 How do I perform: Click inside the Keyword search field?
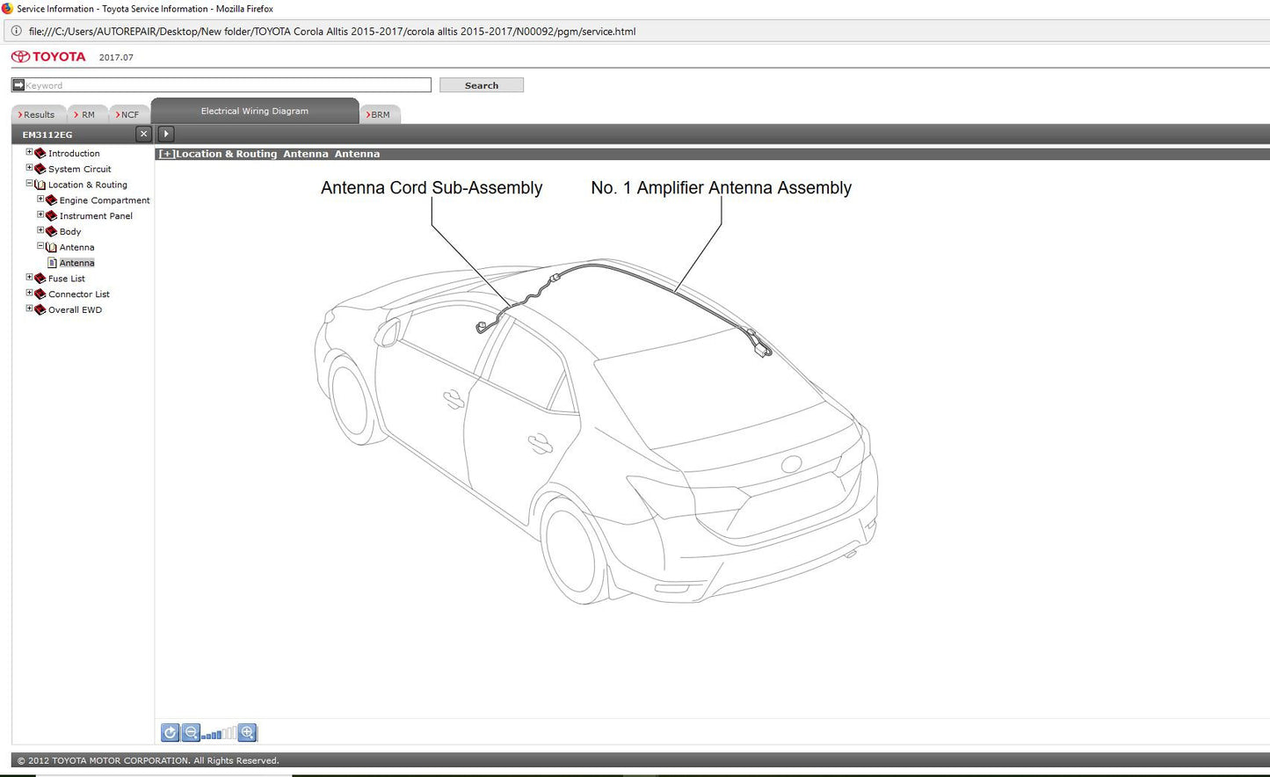point(220,84)
